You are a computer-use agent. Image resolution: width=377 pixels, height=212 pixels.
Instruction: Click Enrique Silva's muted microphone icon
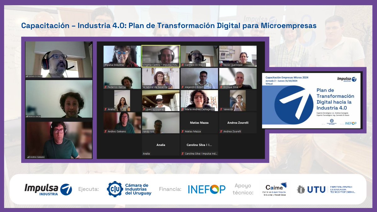[x=221, y=87]
